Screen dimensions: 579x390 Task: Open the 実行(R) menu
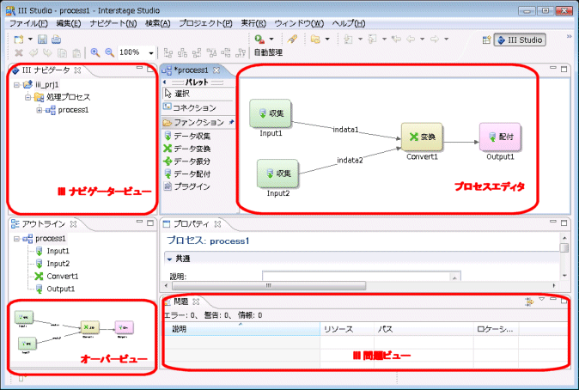(x=253, y=23)
